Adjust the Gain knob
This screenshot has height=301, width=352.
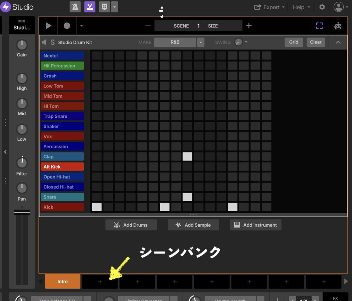point(22,44)
